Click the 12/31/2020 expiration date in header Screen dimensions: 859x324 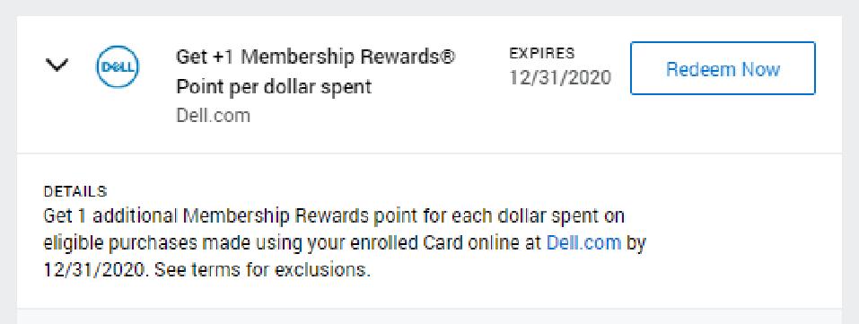(x=560, y=77)
